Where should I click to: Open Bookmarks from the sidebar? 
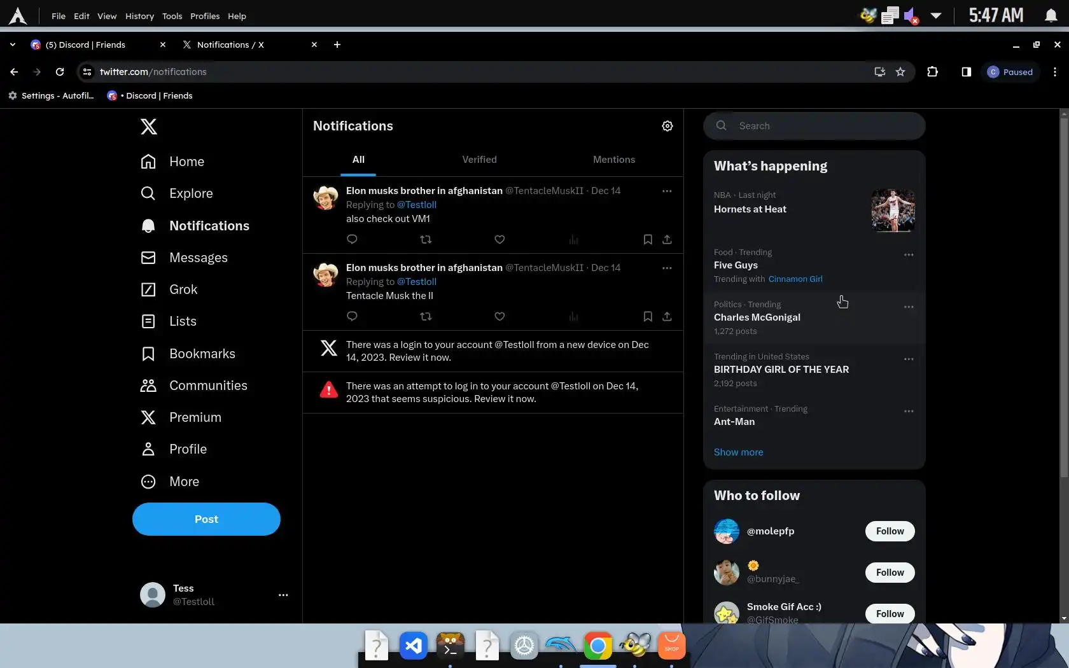188,354
